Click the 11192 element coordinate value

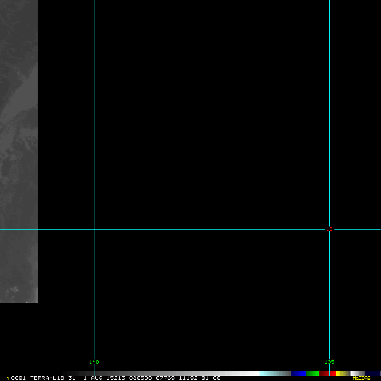(188, 378)
